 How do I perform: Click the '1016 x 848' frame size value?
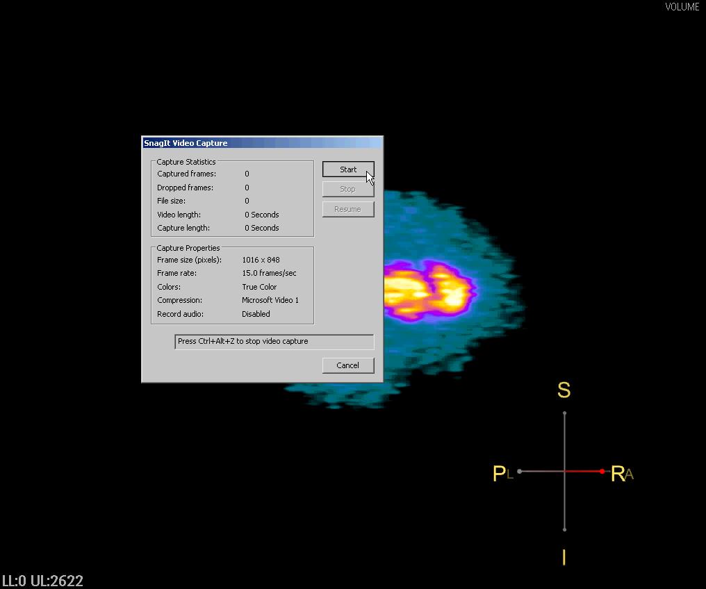tap(261, 260)
